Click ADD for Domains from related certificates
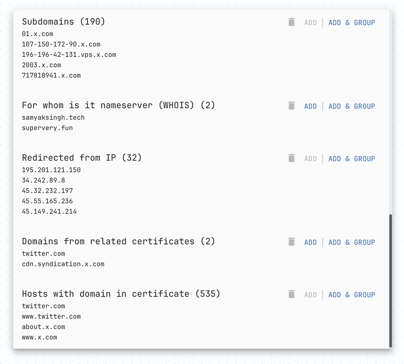This screenshot has height=364, width=404. click(310, 242)
